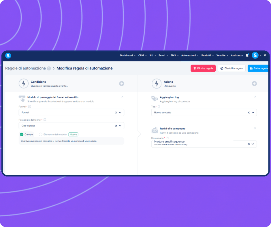271x227 pixels.
Task: Click the add tag icon
Action: tap(155, 99)
